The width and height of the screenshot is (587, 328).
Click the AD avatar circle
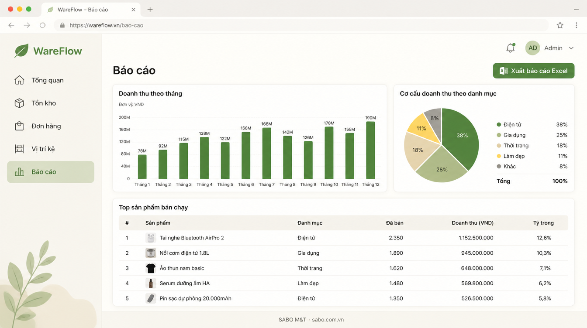tap(533, 48)
